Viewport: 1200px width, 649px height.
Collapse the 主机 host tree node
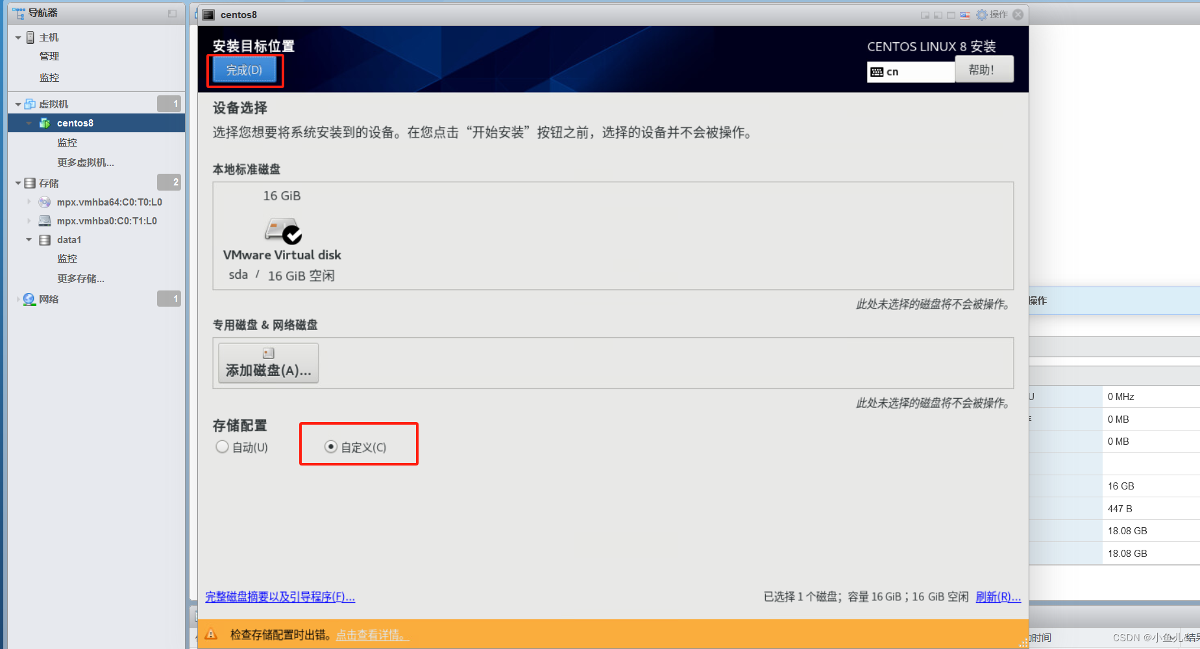pyautogui.click(x=18, y=38)
